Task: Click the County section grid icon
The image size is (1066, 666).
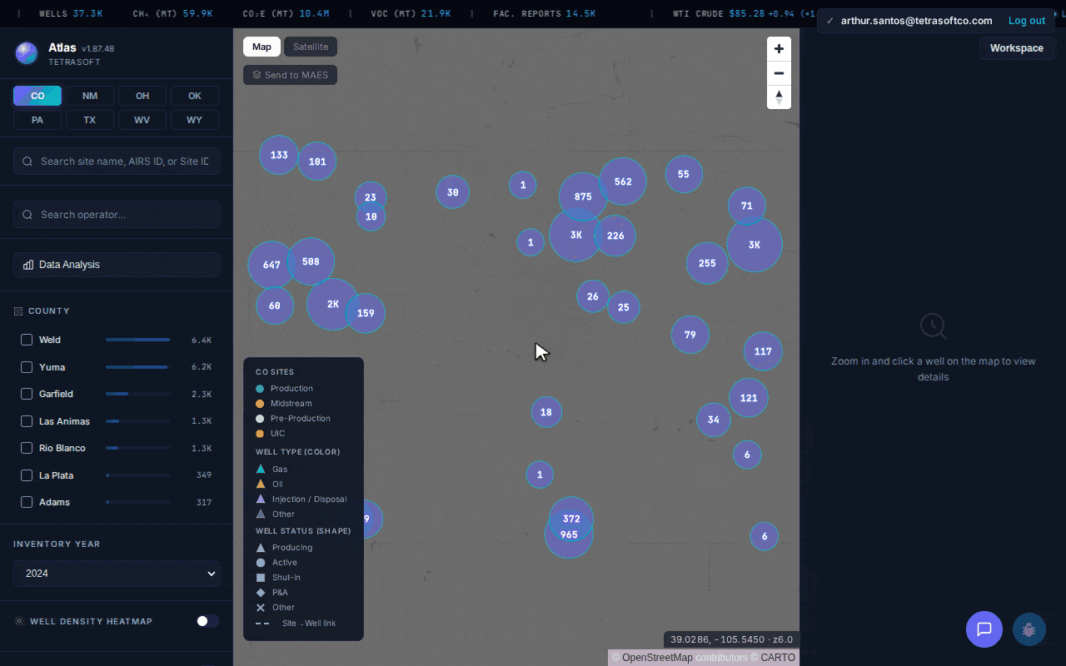Action: point(18,311)
